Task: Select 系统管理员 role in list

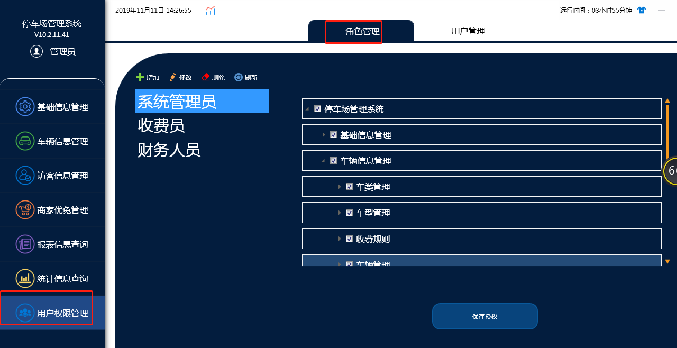Action: [x=202, y=101]
